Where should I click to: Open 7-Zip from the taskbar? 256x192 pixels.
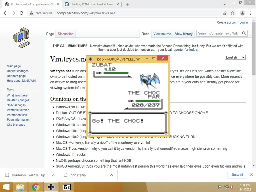coord(67,187)
